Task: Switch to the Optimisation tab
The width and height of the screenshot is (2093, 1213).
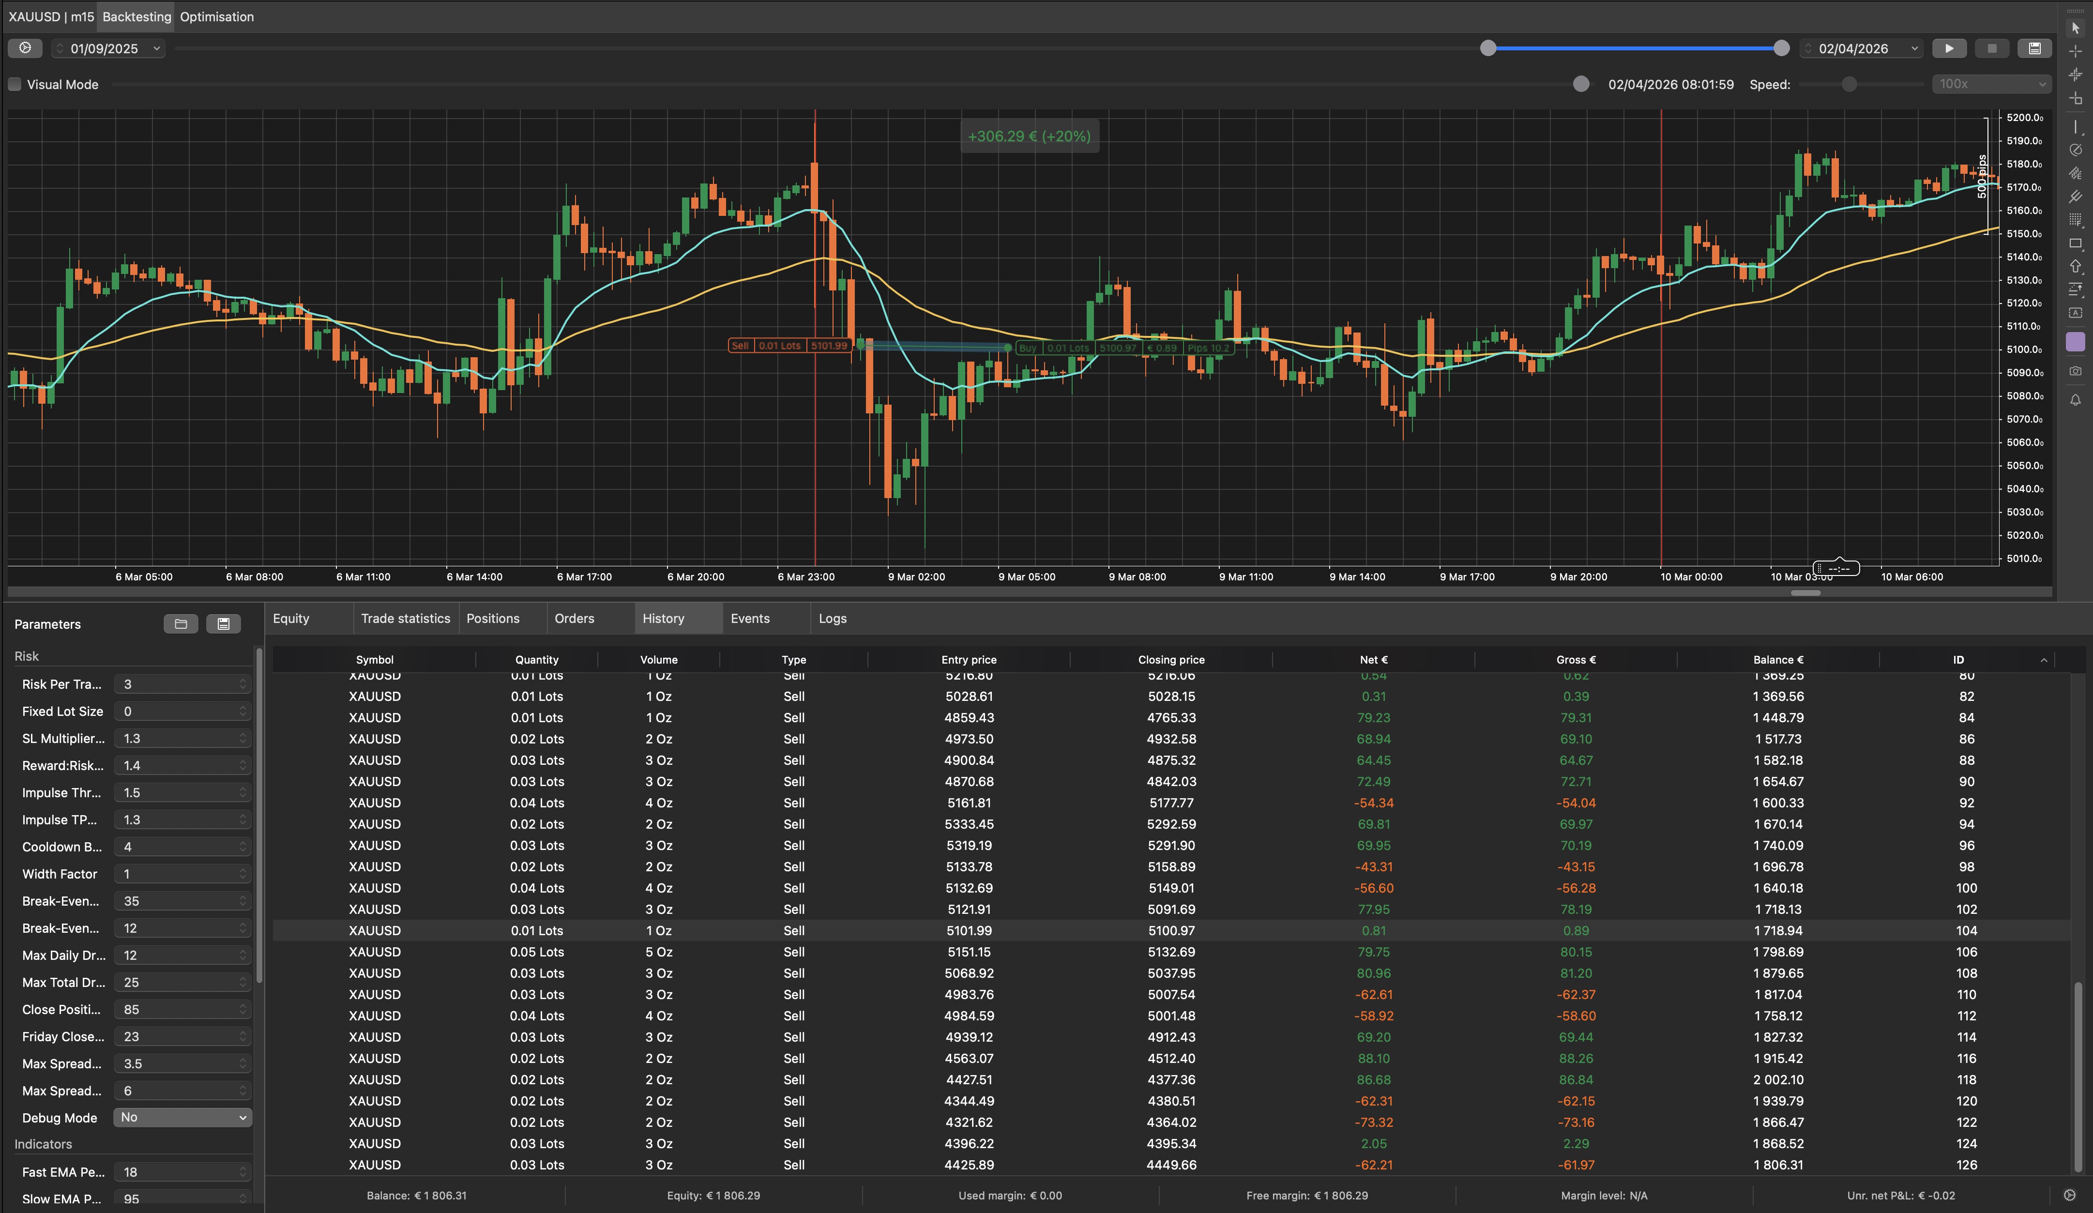Action: coord(217,16)
